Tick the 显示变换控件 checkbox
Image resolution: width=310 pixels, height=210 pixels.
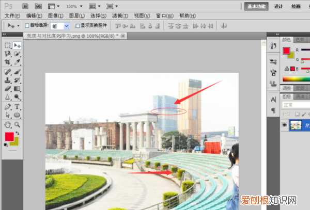[x=78, y=25]
